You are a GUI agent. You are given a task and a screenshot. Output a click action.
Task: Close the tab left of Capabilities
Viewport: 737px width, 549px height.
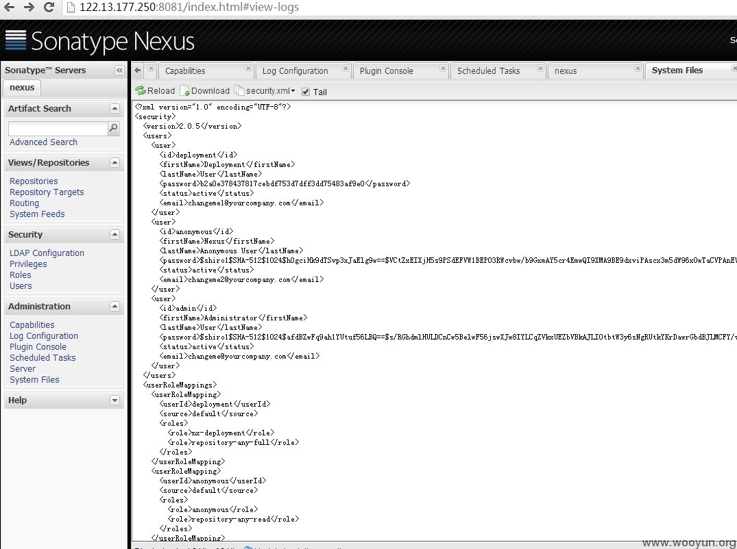pos(151,68)
